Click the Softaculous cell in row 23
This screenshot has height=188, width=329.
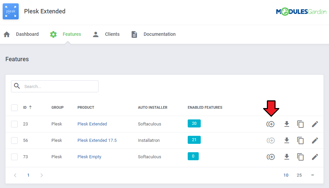[x=149, y=124]
